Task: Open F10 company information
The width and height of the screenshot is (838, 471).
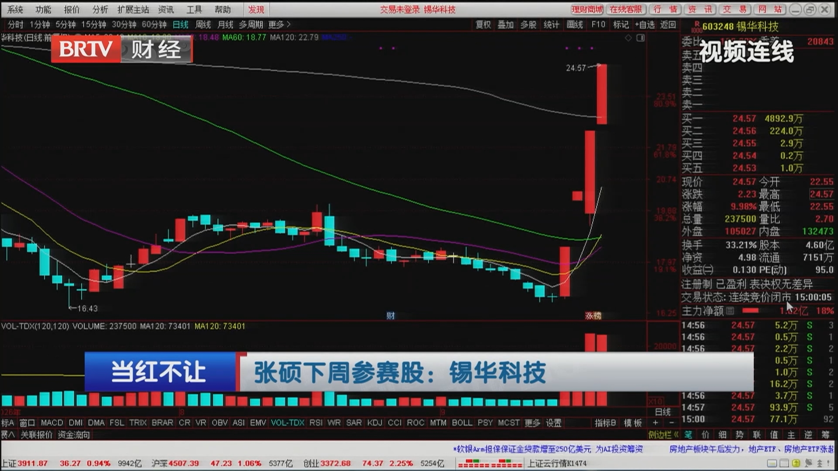Action: [x=598, y=25]
